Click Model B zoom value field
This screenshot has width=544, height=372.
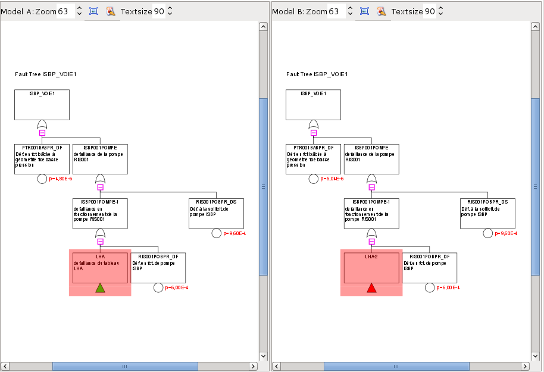(336, 11)
